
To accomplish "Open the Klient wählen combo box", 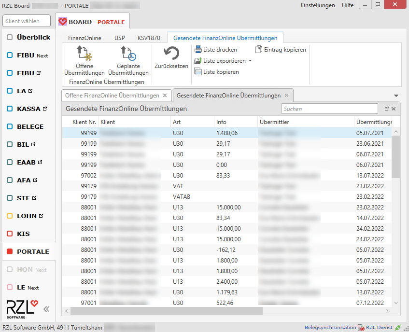I will [x=27, y=21].
